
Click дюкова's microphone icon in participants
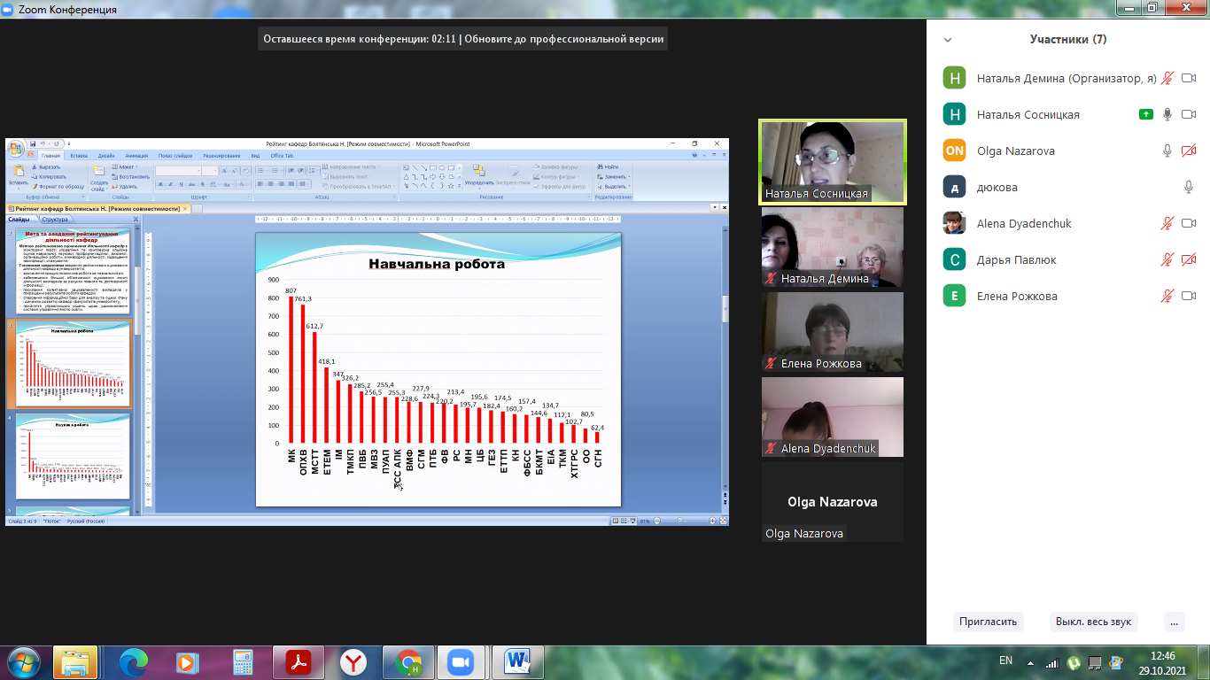click(1189, 187)
